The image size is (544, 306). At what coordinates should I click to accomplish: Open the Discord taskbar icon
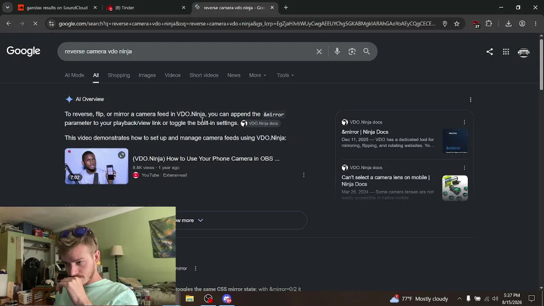click(x=227, y=299)
